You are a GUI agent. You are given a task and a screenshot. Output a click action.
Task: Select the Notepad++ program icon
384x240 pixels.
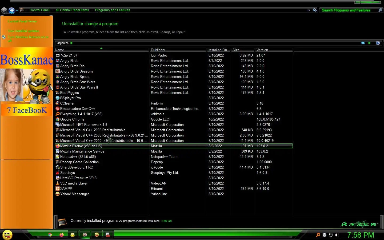tap(57, 157)
